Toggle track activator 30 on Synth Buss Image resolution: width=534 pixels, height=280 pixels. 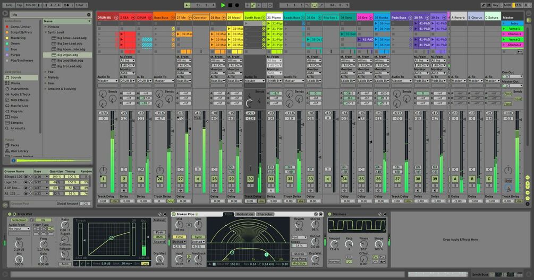(250, 179)
